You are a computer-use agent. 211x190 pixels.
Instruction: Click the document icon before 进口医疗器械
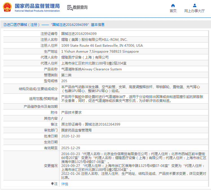pos(5,25)
